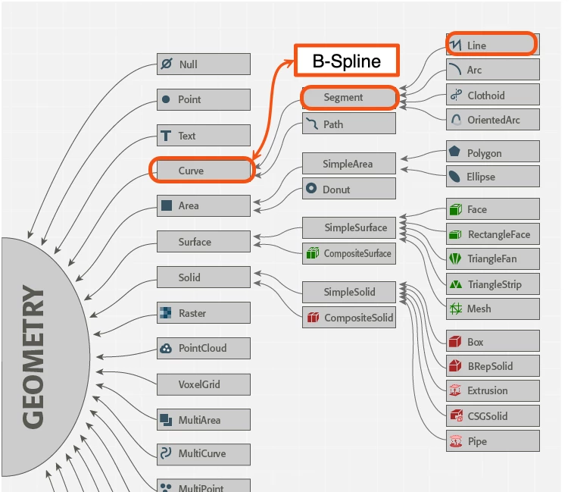
Task: Click the CompositeSurface green icon
Action: click(313, 252)
